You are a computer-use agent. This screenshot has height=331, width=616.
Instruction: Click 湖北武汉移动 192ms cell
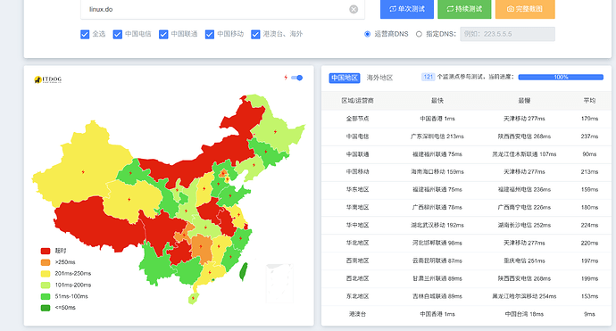pyautogui.click(x=437, y=225)
